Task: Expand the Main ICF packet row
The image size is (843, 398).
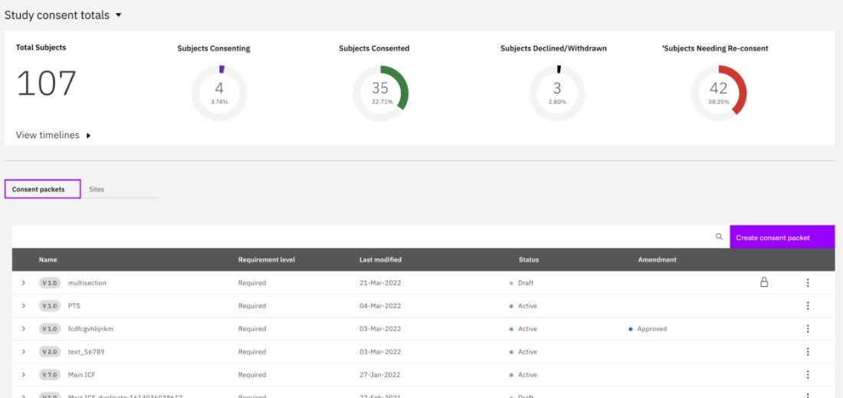Action: 24,375
